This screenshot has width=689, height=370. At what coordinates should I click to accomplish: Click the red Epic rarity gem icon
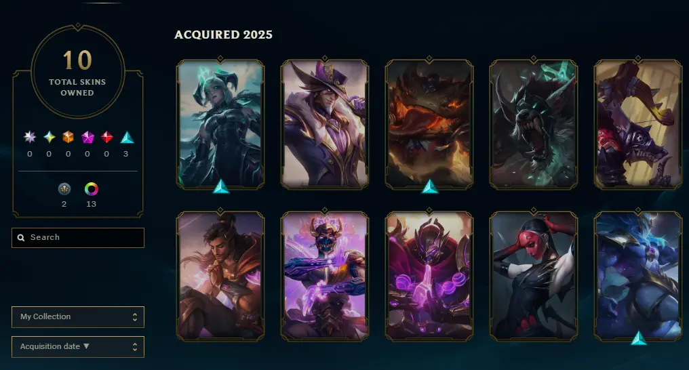[x=106, y=137]
